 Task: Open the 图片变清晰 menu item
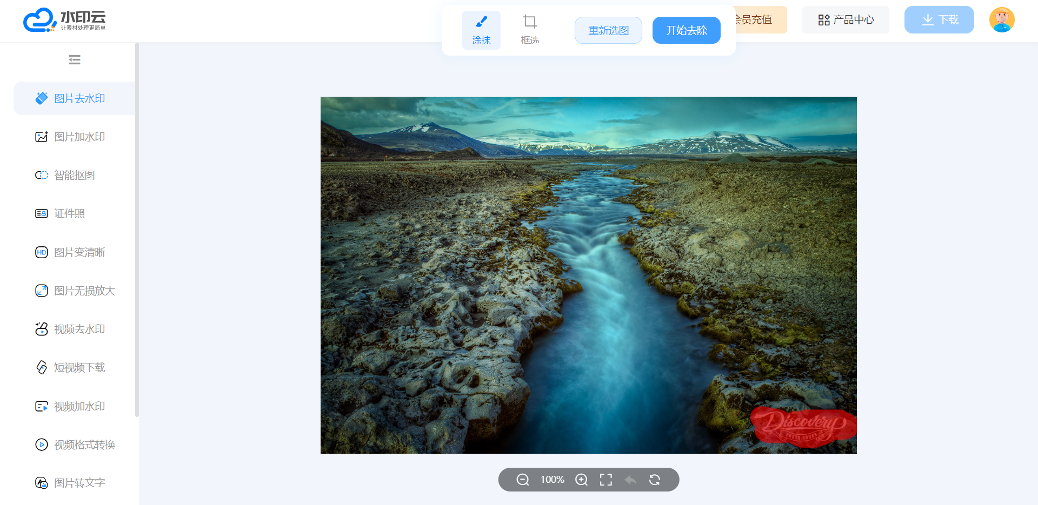(x=75, y=252)
